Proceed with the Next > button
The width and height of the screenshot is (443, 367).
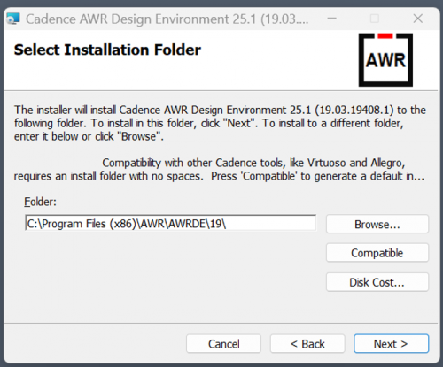391,343
